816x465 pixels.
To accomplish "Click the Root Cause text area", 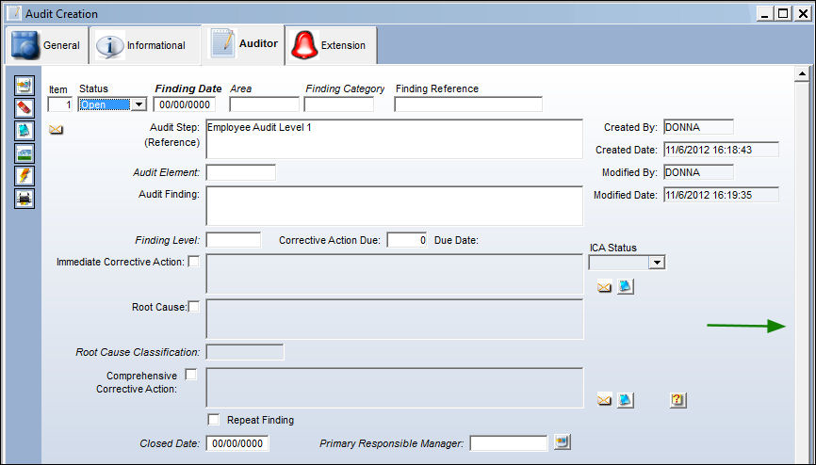I will [x=395, y=319].
